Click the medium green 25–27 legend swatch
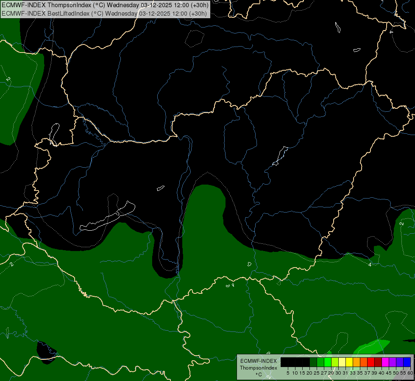This screenshot has width=415, height=381. [x=320, y=362]
